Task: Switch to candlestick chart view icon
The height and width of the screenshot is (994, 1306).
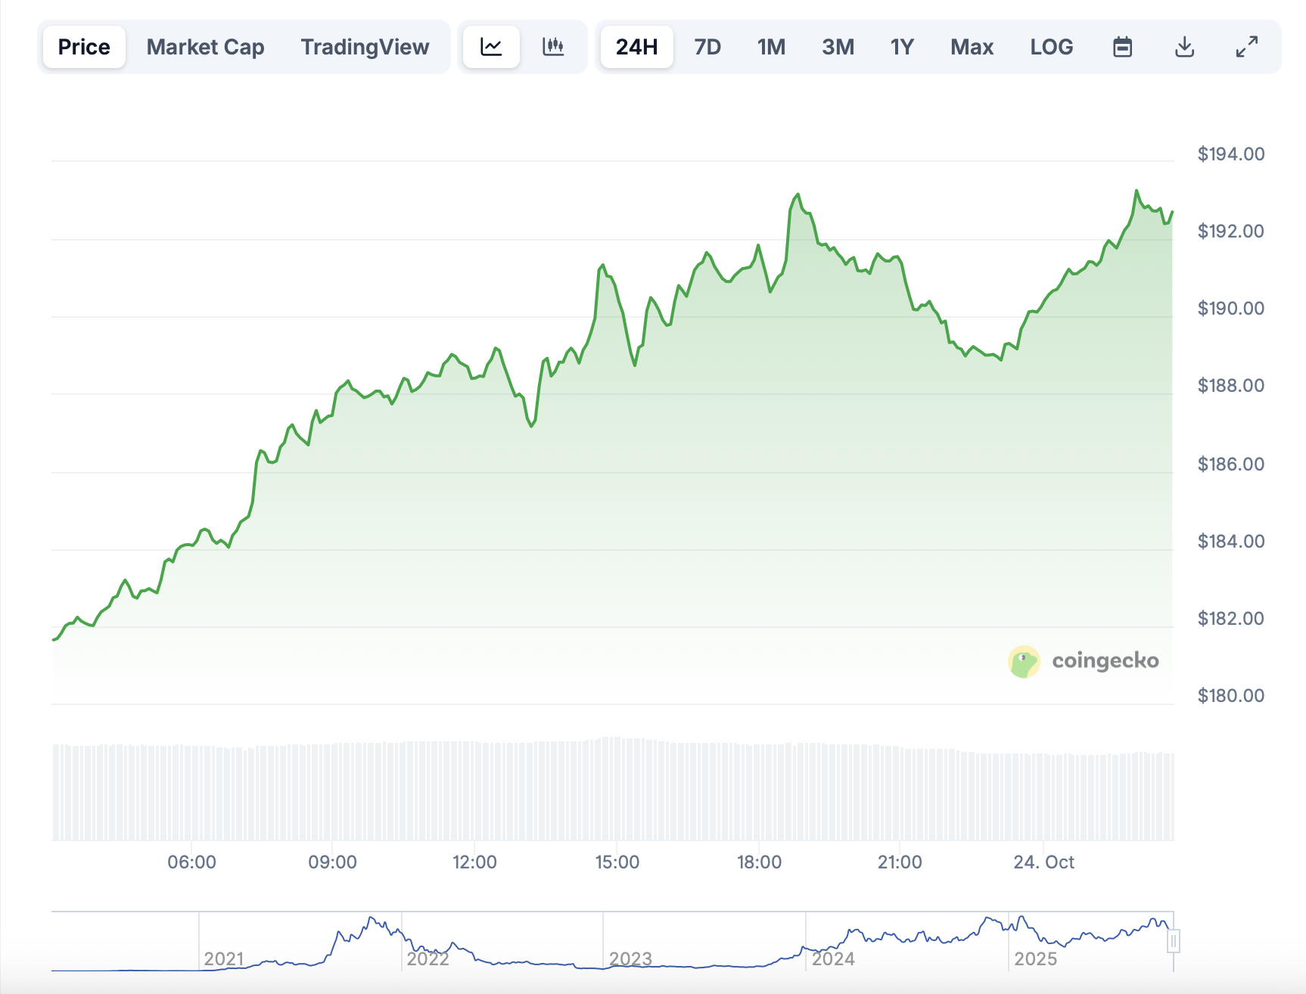Action: click(x=553, y=47)
